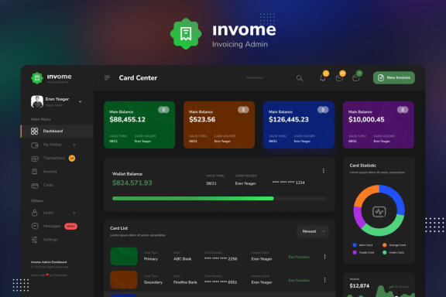Open Transactions in the sidebar
The width and height of the screenshot is (446, 297).
(54, 158)
